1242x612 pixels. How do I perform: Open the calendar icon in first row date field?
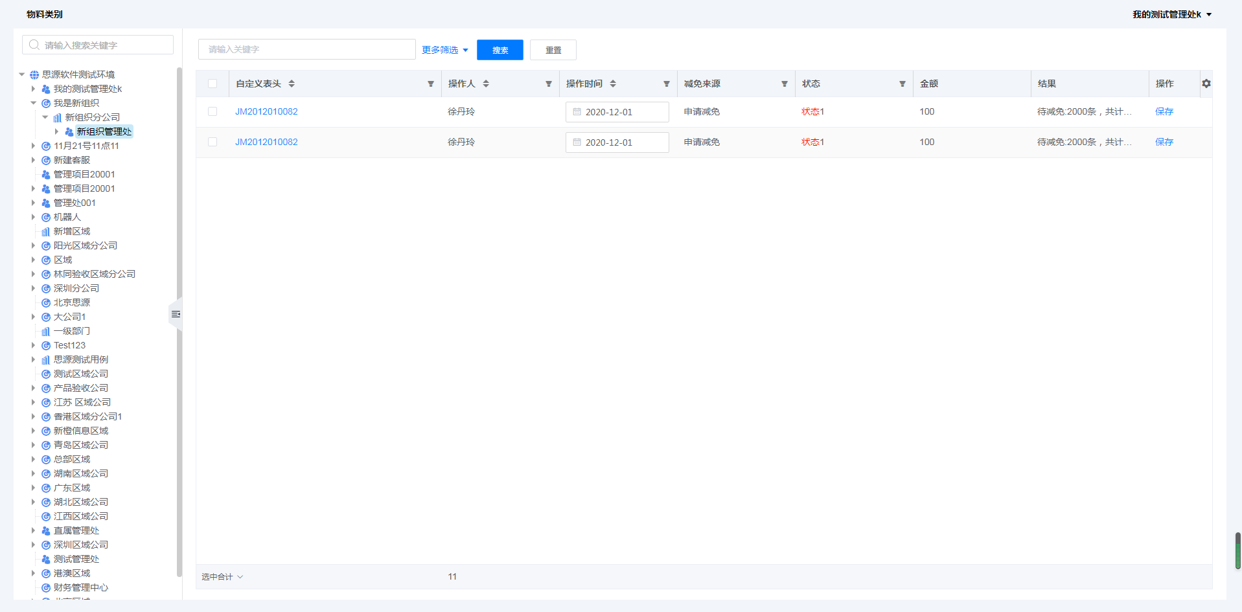click(577, 111)
